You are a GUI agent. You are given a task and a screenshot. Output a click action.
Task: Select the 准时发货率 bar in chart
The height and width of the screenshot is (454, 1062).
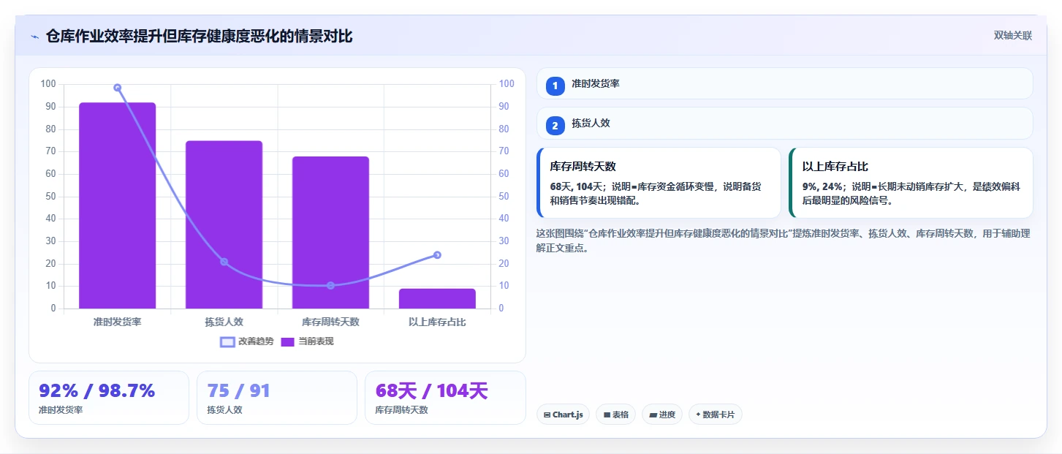118,205
